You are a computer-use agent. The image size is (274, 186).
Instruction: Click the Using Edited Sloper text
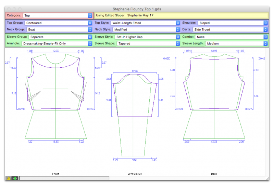tap(125, 15)
